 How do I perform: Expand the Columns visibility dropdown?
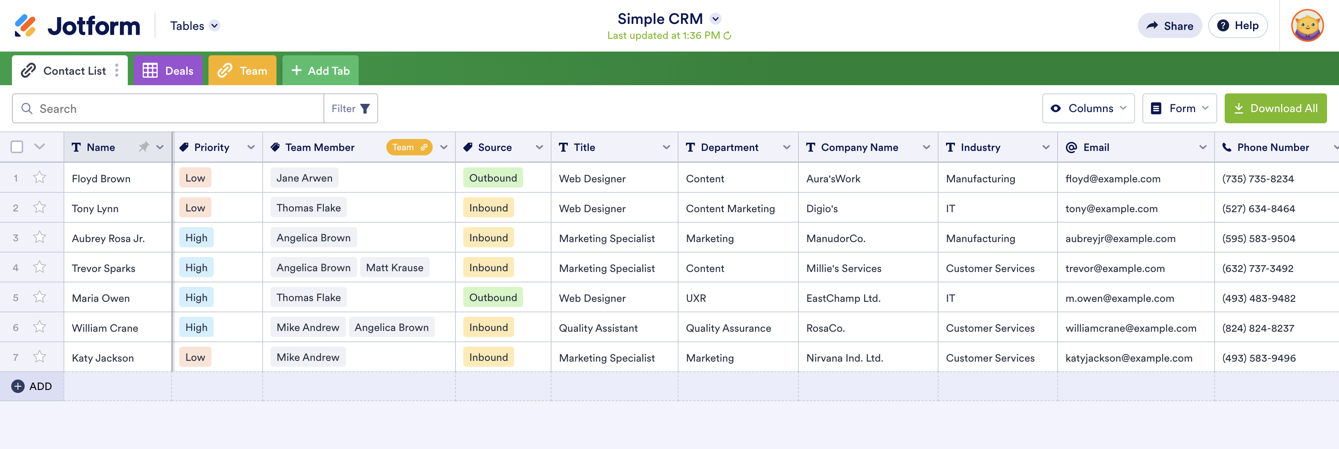tap(1088, 109)
